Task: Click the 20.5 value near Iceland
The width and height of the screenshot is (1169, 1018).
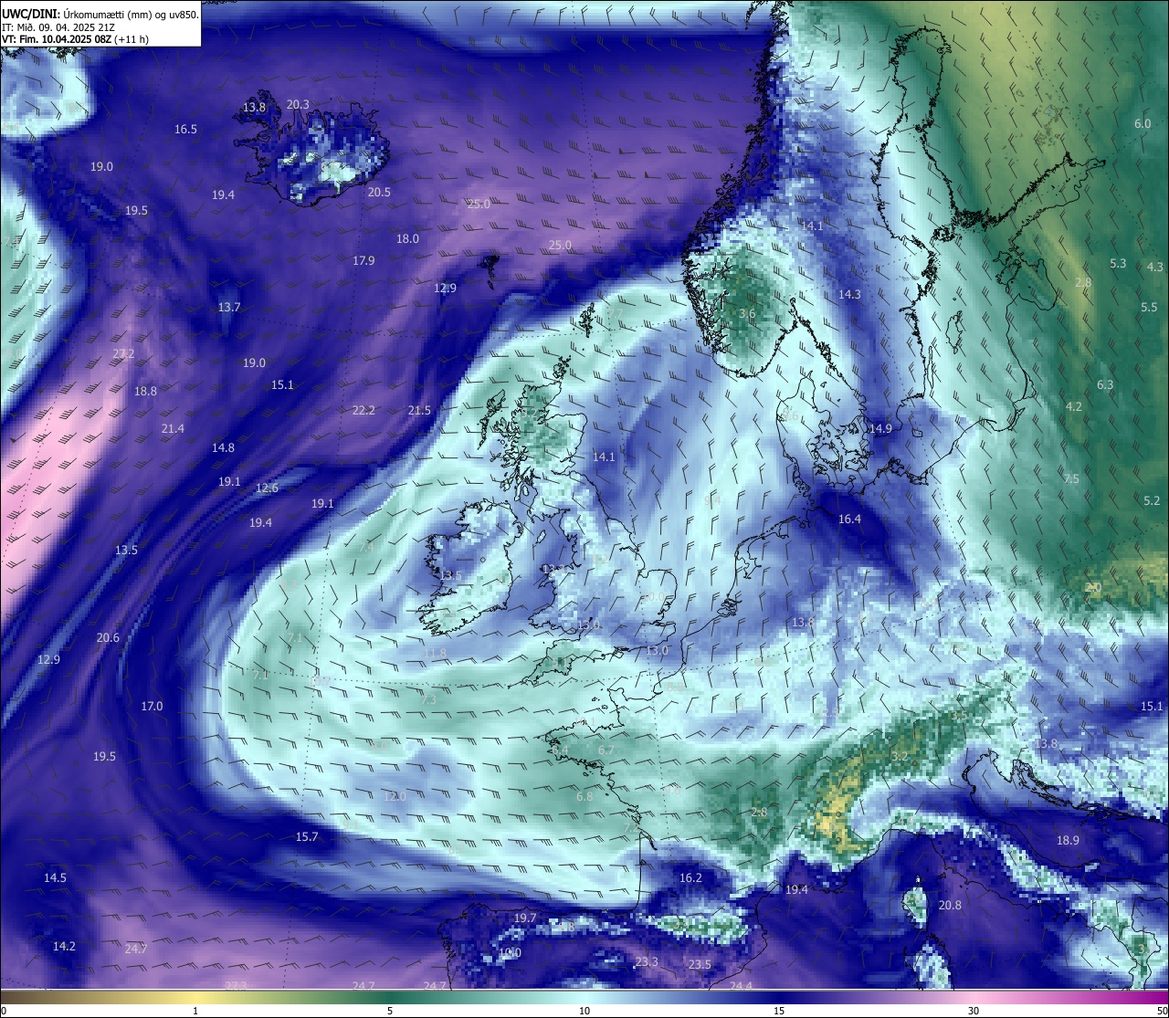Action: coord(379,193)
